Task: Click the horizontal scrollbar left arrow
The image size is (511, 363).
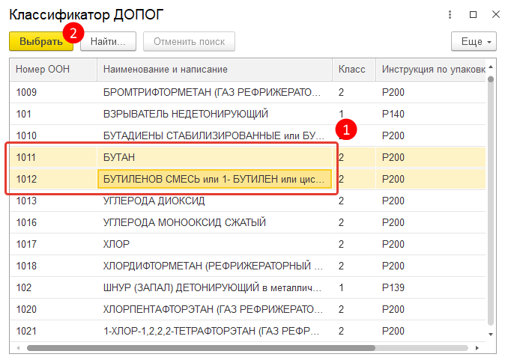Action: point(18,348)
